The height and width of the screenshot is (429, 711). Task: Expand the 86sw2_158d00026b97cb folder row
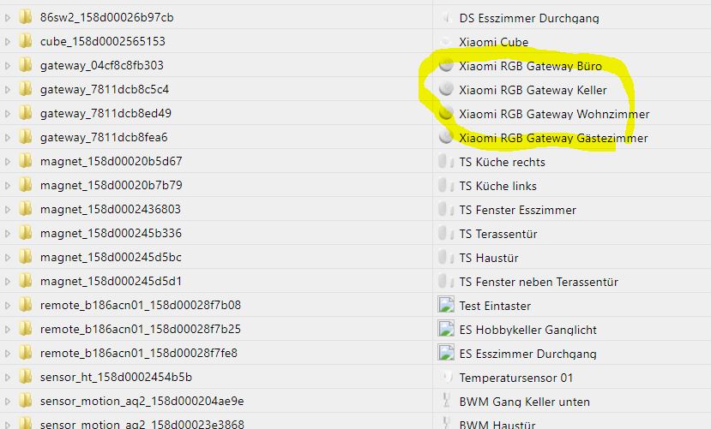(7, 18)
